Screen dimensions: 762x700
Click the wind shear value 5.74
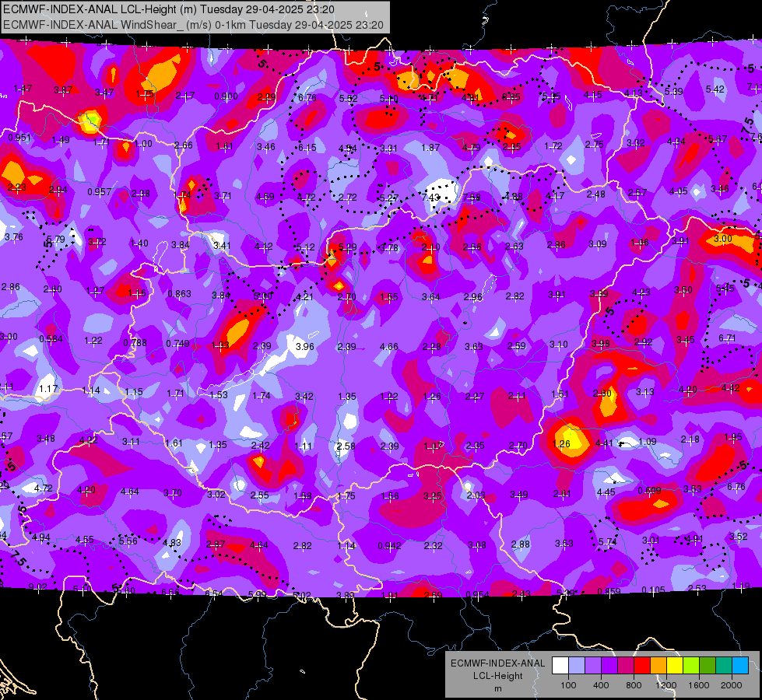pos(607,541)
